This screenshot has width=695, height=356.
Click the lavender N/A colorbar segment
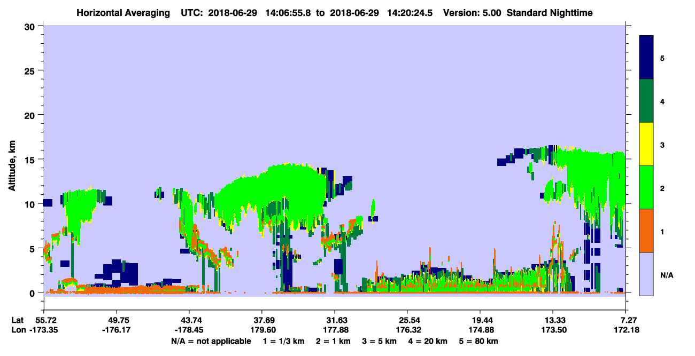(x=647, y=274)
